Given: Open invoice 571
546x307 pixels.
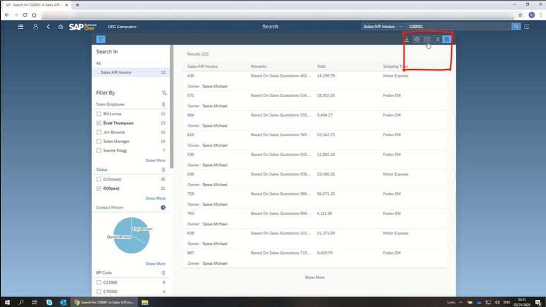Looking at the screenshot, I should [x=190, y=95].
